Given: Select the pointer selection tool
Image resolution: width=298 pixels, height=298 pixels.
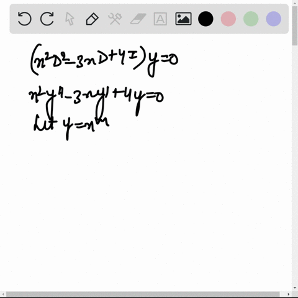Looking at the screenshot, I should coord(70,19).
